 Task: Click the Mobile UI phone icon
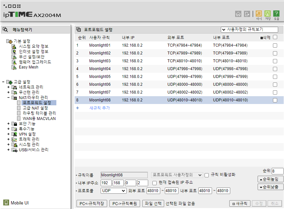(x=6, y=202)
